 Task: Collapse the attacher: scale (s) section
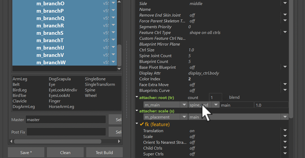(137, 111)
